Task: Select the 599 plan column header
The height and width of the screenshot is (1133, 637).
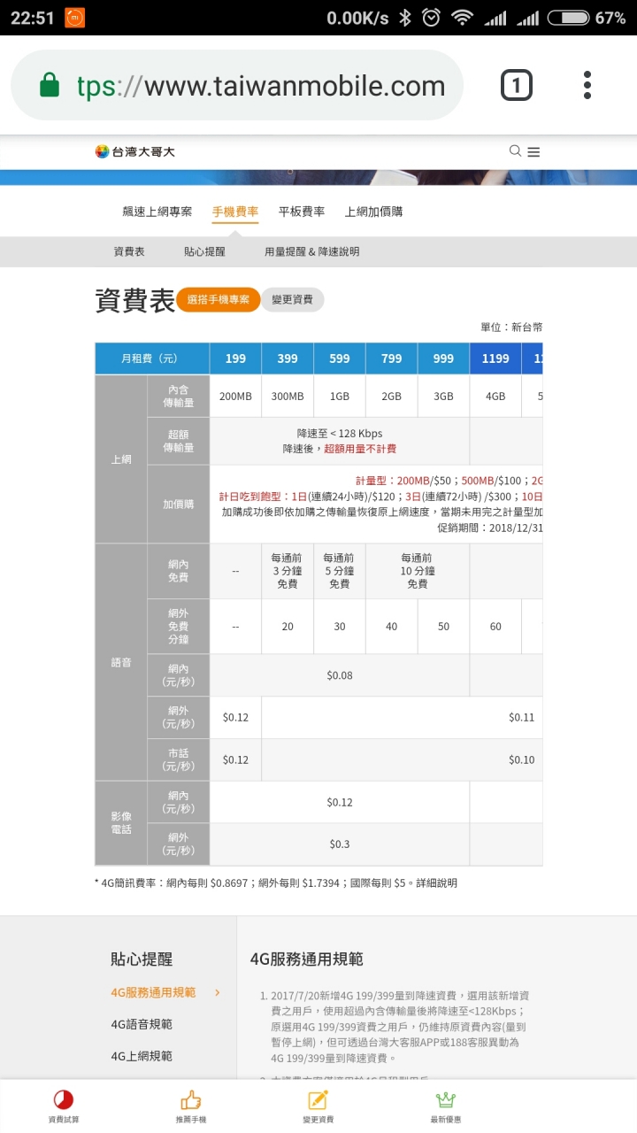Action: tap(340, 358)
